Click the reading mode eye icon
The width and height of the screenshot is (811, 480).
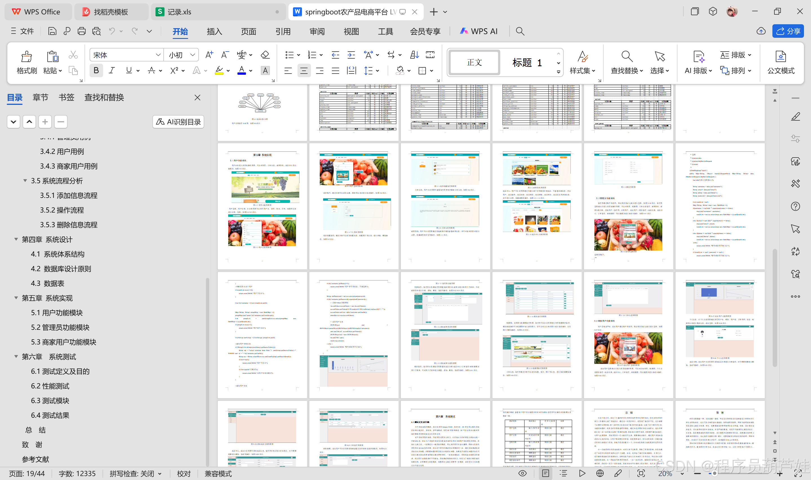coord(522,474)
